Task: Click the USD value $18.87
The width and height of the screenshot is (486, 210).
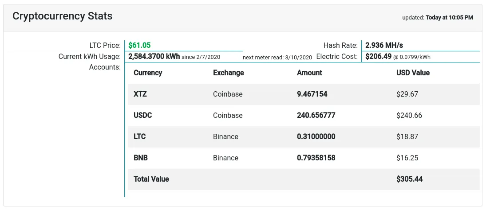Action: (407, 136)
